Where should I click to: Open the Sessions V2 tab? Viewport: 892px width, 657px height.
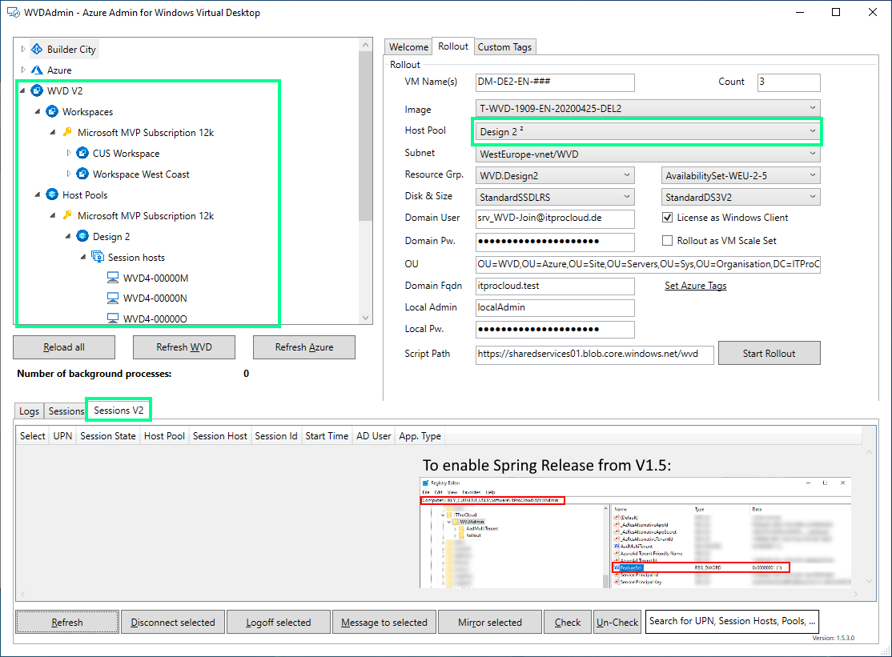[x=119, y=410]
